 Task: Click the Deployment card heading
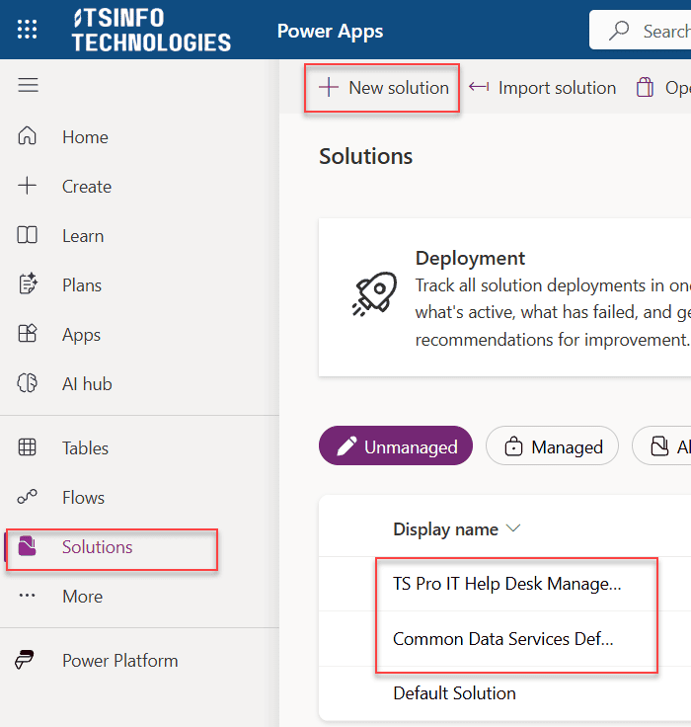[x=470, y=258]
